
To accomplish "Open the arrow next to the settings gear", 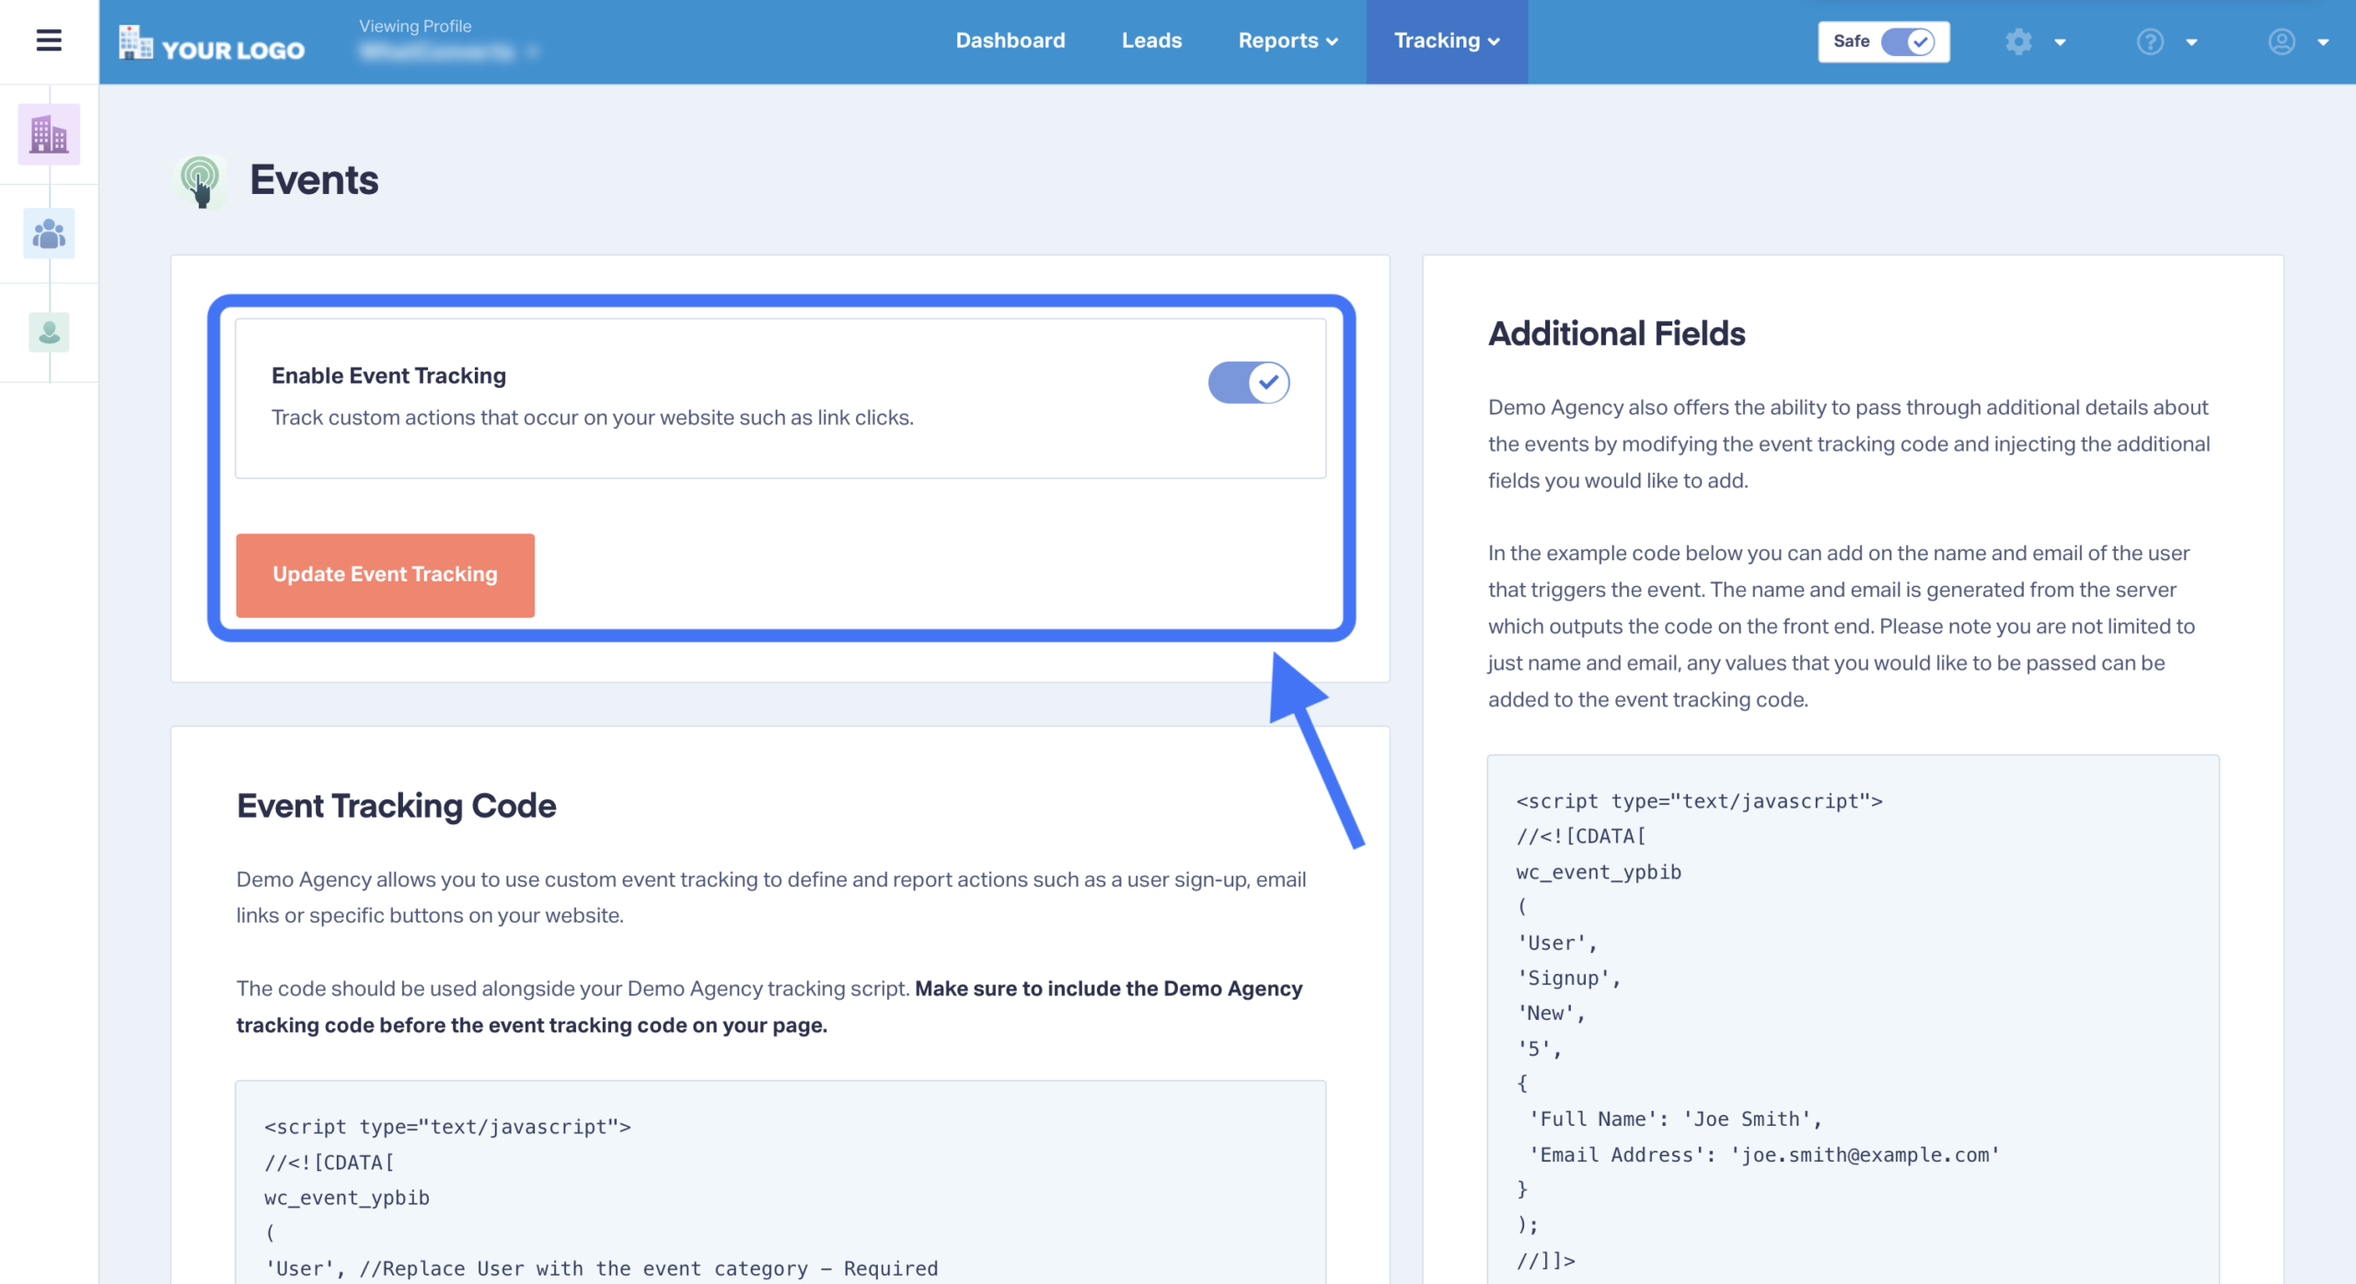I will pyautogui.click(x=2060, y=42).
